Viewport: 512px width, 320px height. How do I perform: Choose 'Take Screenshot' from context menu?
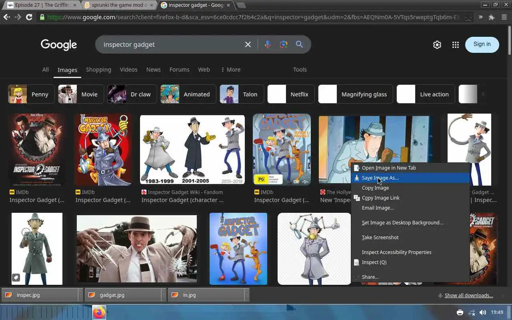tap(410, 238)
